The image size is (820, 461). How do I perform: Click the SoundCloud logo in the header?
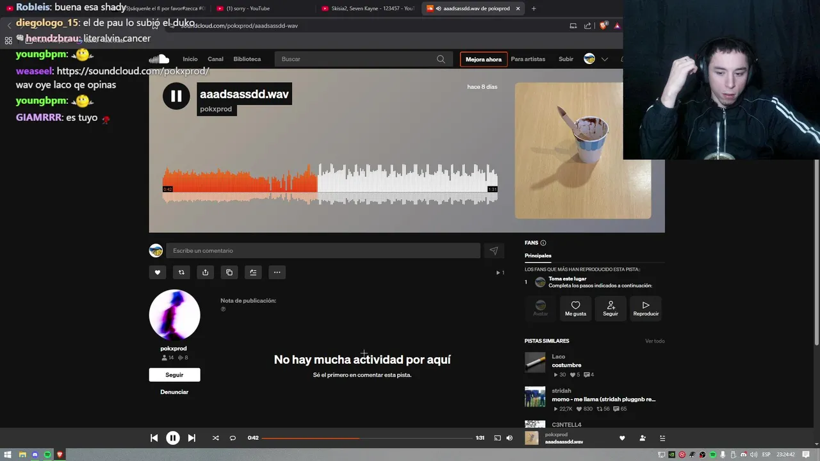click(x=159, y=59)
